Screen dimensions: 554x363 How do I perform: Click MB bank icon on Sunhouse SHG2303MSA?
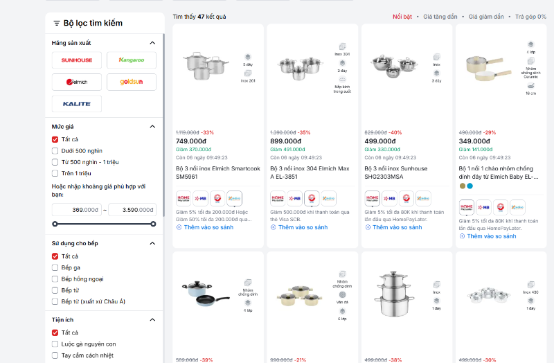390,199
